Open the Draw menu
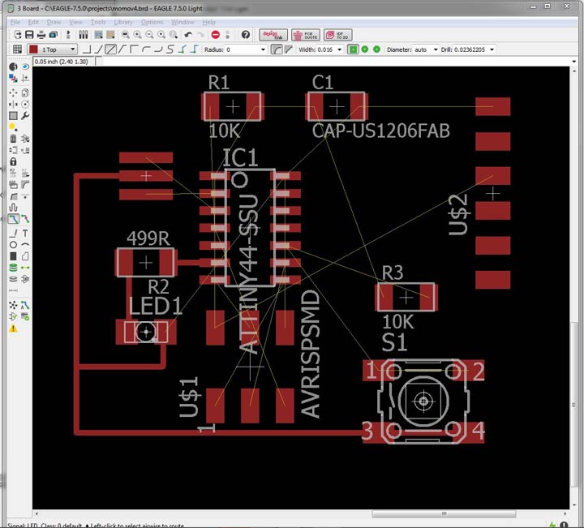Viewport: 584px width, 528px height. pos(54,22)
